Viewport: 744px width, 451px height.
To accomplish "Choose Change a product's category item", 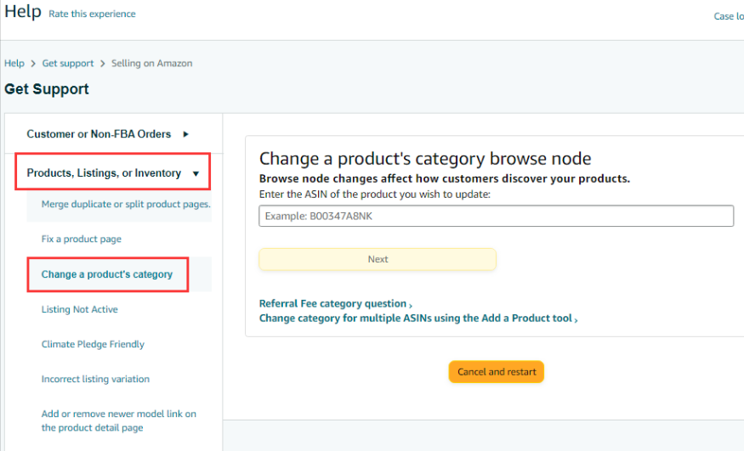I will click(107, 274).
